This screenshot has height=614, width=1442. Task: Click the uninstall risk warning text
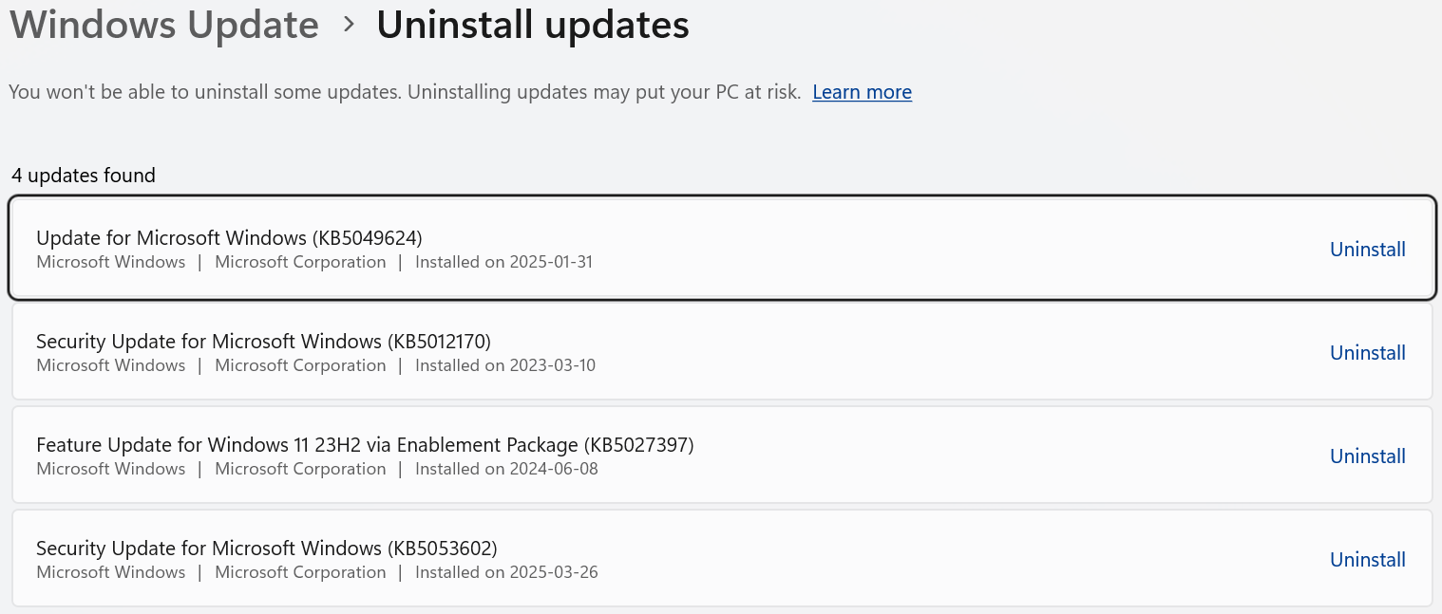[405, 92]
